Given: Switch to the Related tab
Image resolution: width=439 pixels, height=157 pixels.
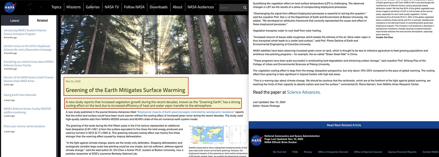Looking at the screenshot, I should pyautogui.click(x=42, y=20).
